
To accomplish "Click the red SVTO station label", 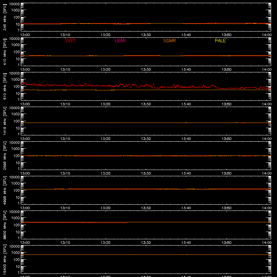I will (70, 41).
